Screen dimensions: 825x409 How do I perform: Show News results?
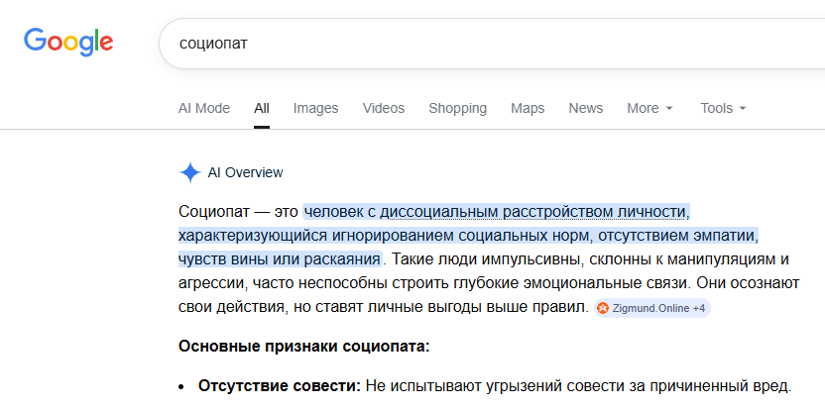point(586,108)
